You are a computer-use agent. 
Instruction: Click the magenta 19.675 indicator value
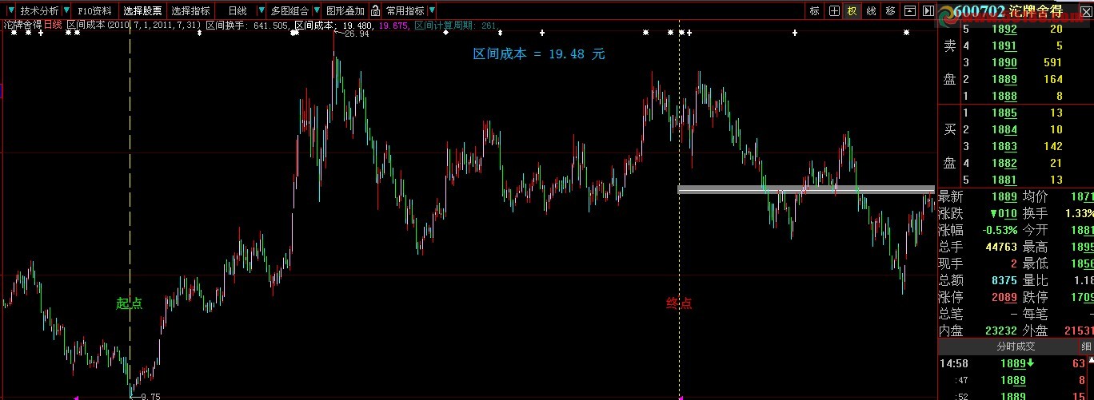393,26
